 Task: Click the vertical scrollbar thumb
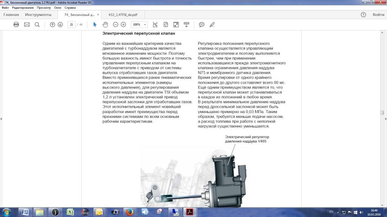[x=382, y=112]
